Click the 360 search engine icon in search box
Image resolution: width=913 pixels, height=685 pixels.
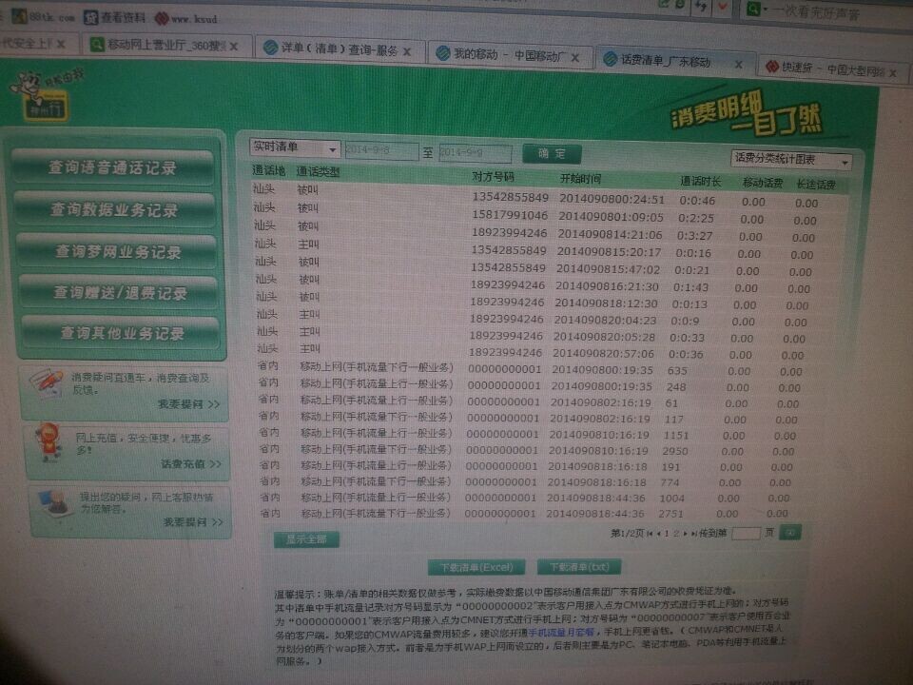pyautogui.click(x=754, y=9)
